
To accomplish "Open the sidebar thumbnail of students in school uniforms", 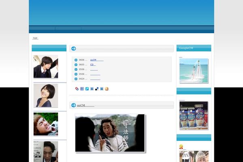I will point(46,66).
